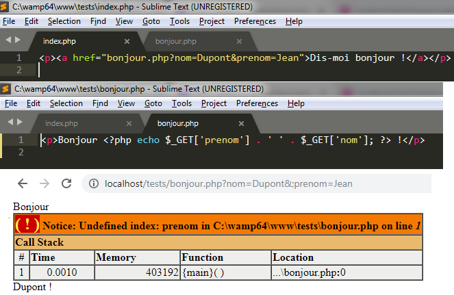Open File menu in bonjour.php window
The image size is (454, 295).
coord(11,103)
